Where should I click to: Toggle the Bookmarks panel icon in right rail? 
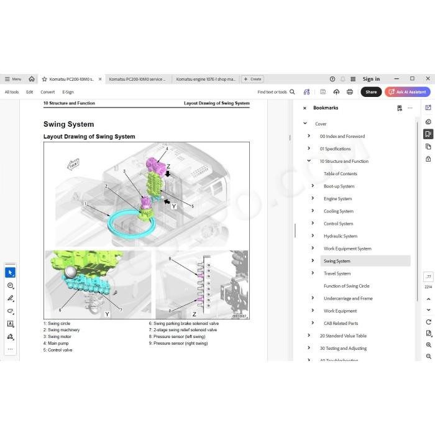(428, 134)
